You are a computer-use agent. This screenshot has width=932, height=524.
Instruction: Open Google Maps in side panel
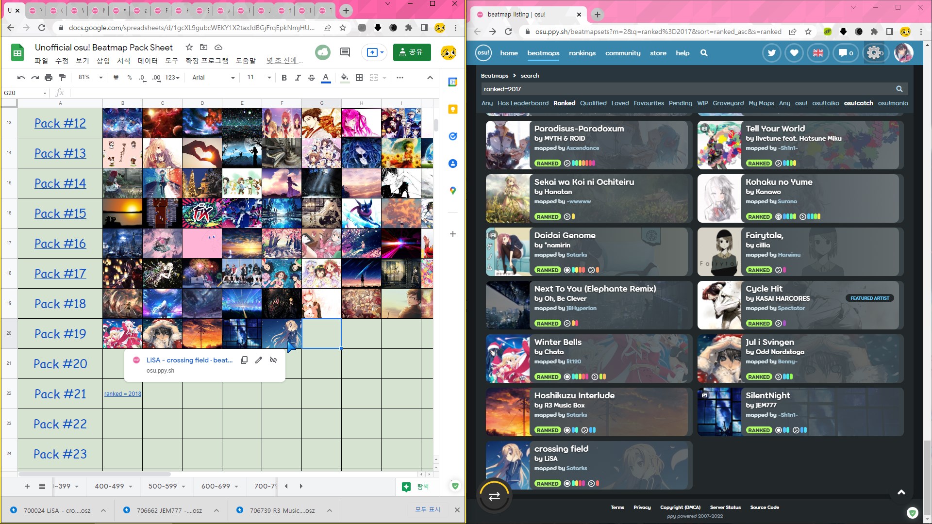coord(452,191)
